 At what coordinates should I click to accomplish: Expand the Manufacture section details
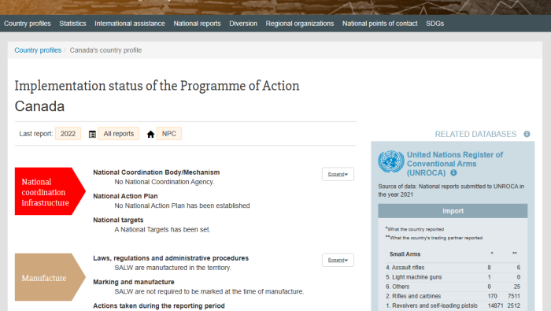coord(338,260)
